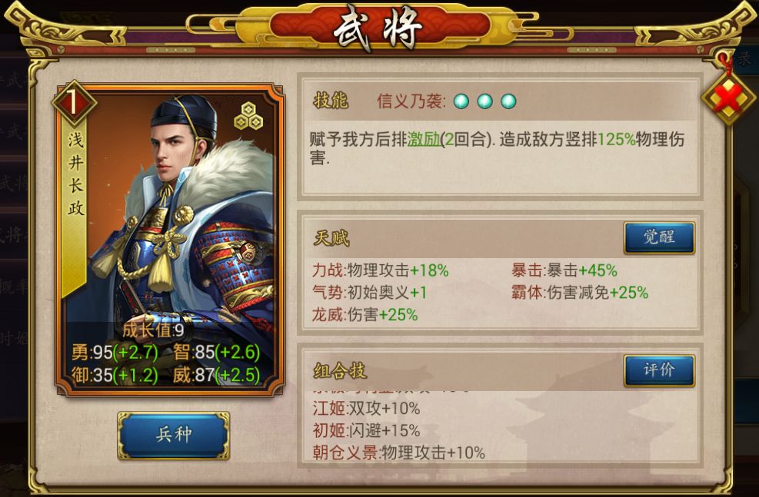Screen dimensions: 759x497
Task: Close the 武将 panel with red X
Action: point(728,98)
